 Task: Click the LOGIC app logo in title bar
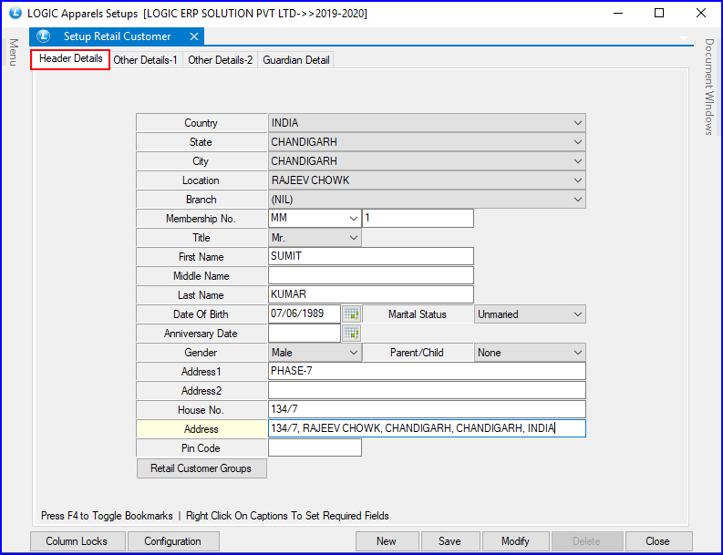[x=15, y=13]
